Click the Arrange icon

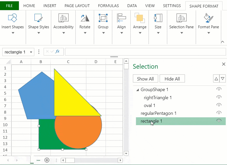click(x=139, y=18)
